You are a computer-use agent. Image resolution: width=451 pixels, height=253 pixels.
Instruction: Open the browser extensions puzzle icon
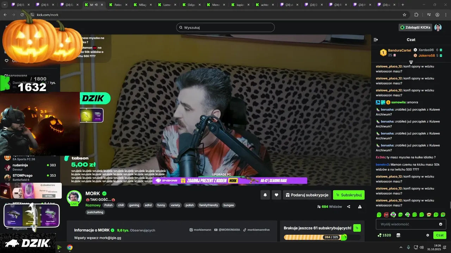coord(416,15)
